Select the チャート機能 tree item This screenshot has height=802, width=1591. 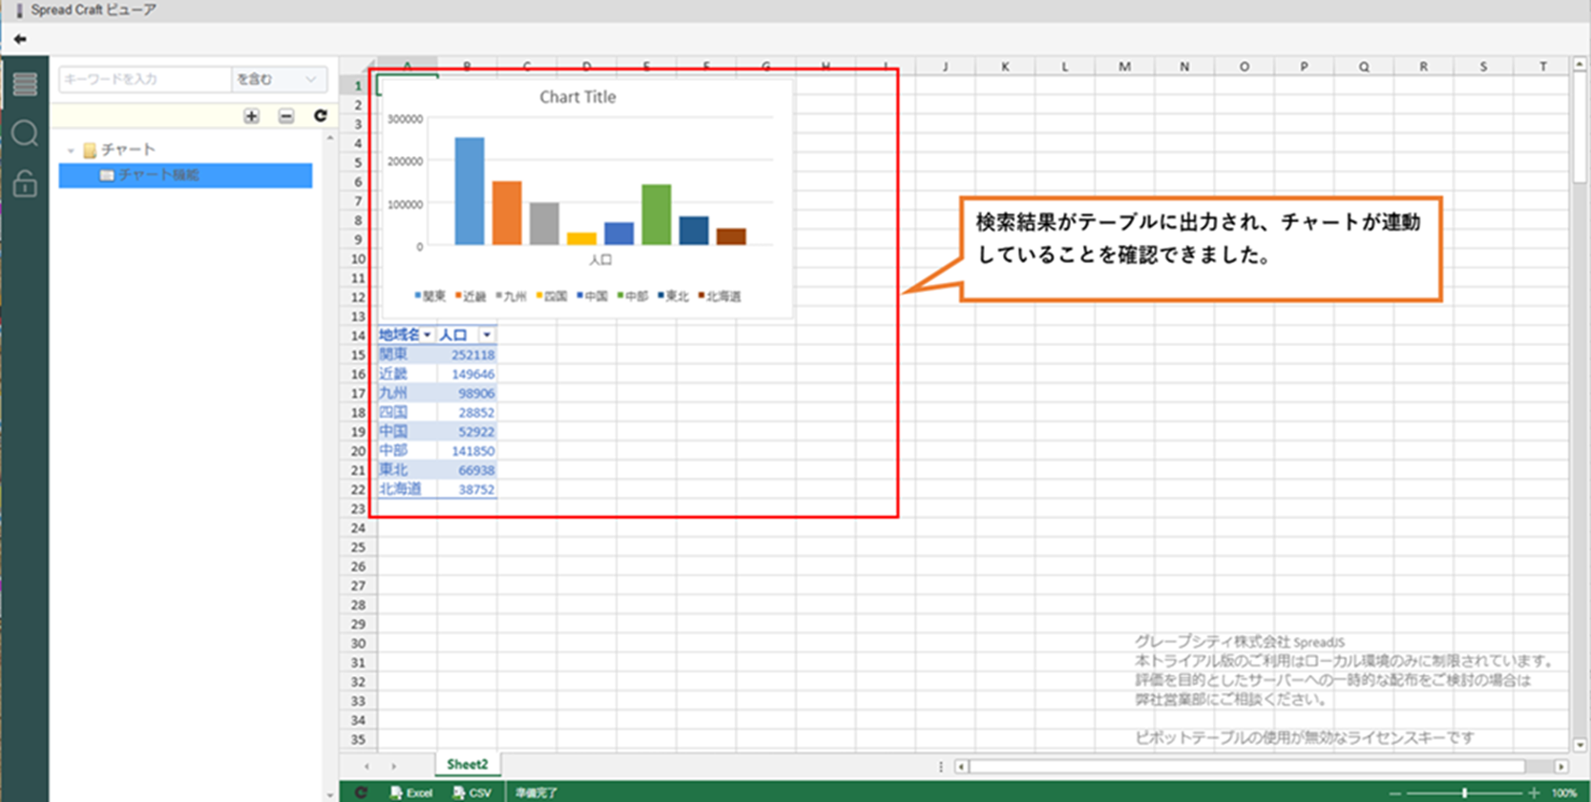point(158,175)
